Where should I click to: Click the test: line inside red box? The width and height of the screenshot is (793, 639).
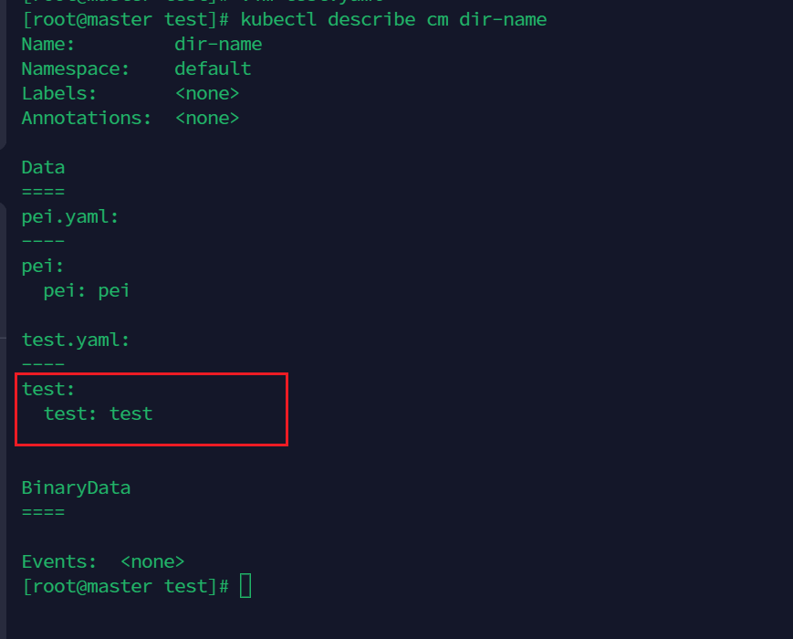(x=48, y=389)
